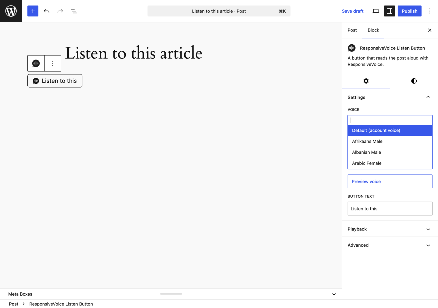Switch to the Block tab
Viewport: 438px width, 308px height.
click(373, 30)
